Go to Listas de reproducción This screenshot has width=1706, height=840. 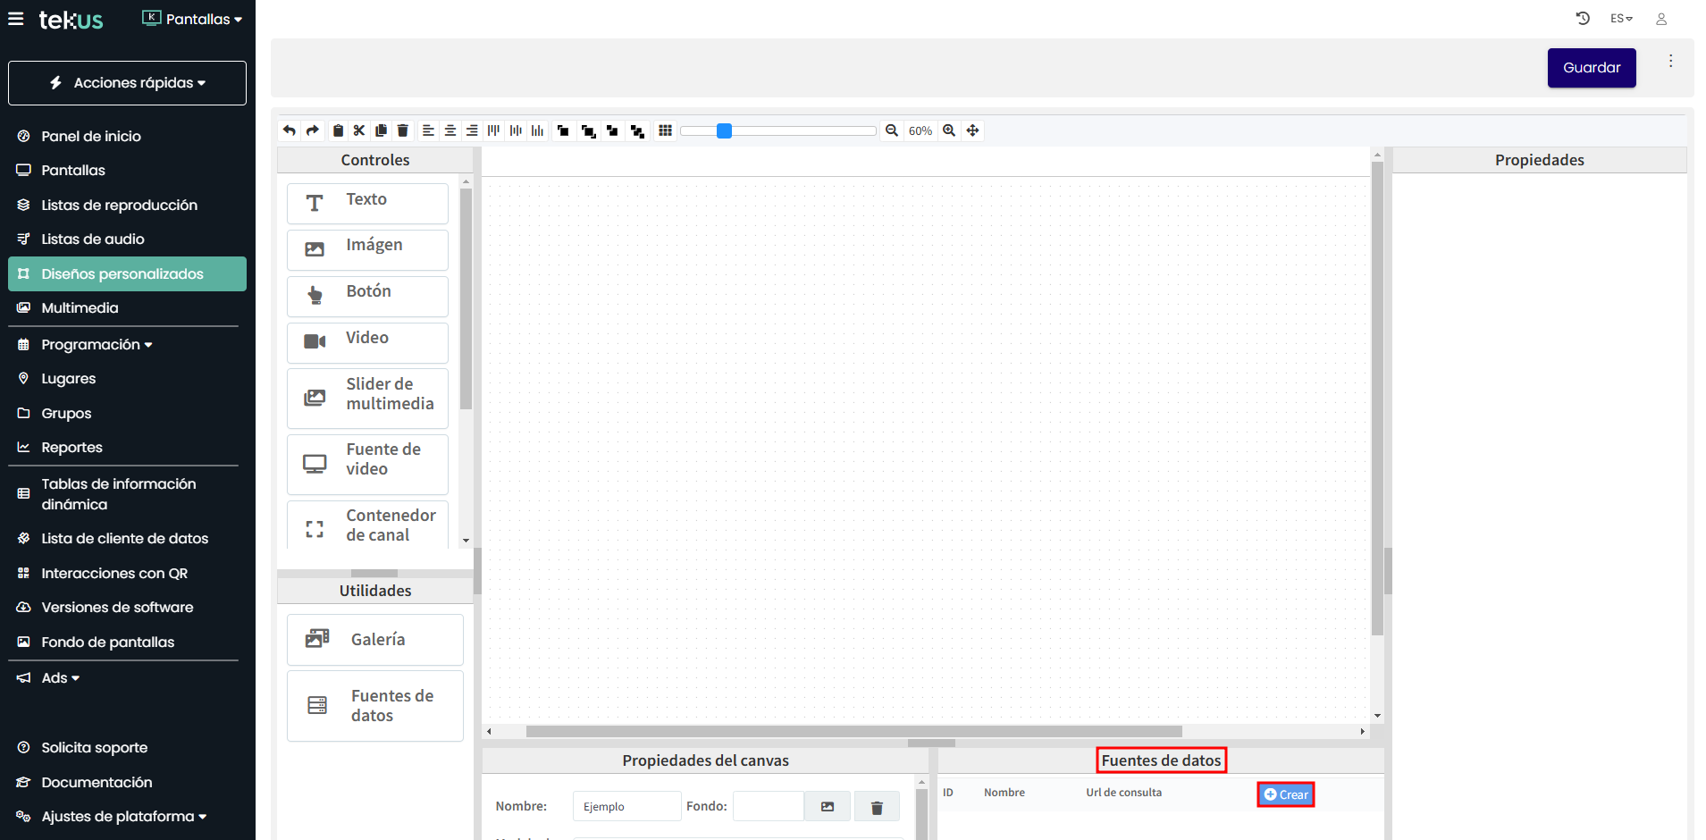119,206
